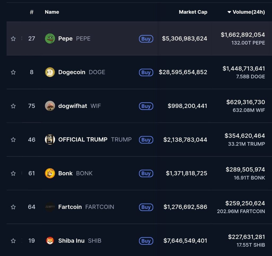Select the WIF ticker symbol
Viewport: 272px width, 256px height.
[96, 106]
